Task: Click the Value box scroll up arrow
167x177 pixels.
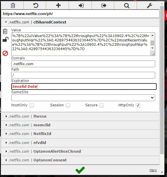Action: tap(152, 36)
